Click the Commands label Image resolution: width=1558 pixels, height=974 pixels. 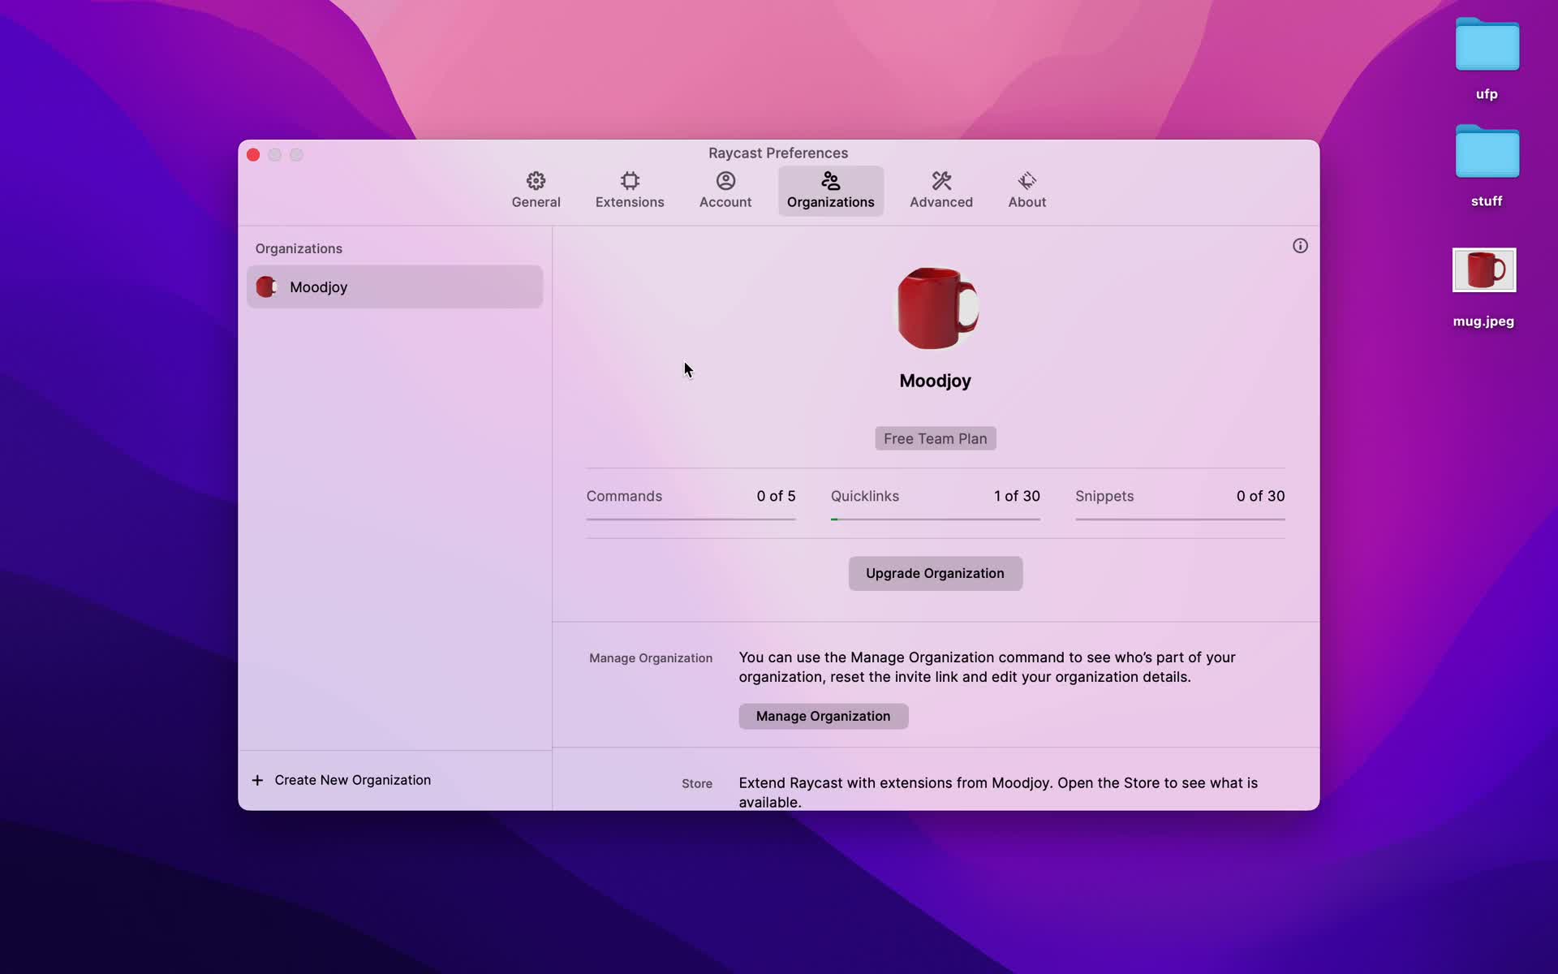coord(624,496)
